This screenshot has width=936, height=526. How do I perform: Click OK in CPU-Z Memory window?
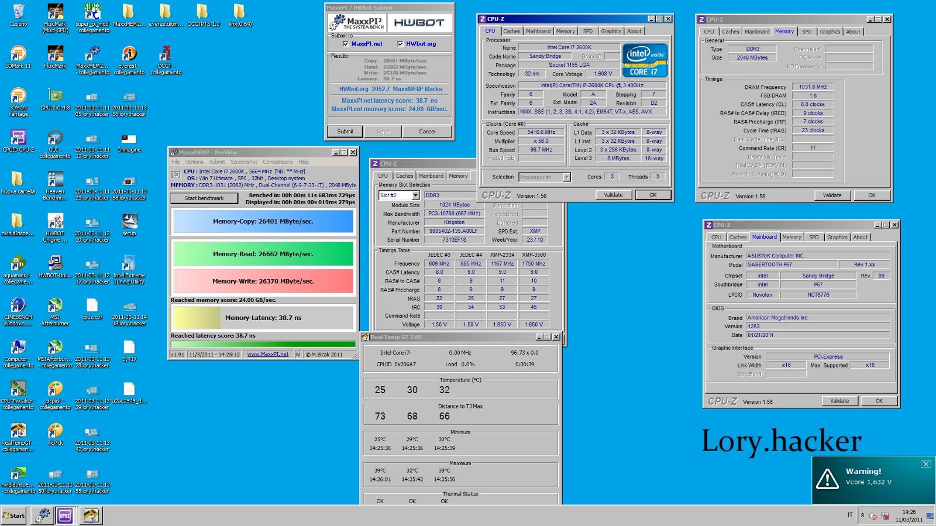pyautogui.click(x=872, y=195)
